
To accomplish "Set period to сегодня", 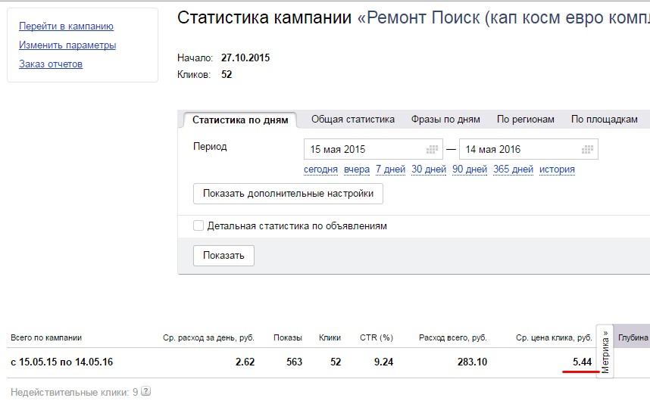I will 320,169.
